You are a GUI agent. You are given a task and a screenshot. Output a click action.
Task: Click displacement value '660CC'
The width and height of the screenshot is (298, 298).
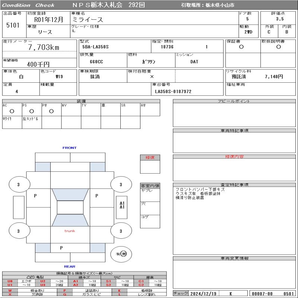pyautogui.click(x=96, y=61)
